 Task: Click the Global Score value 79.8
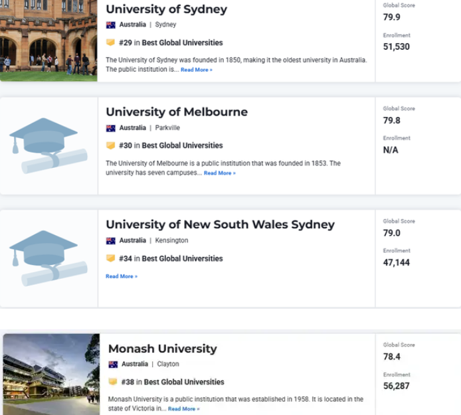click(x=392, y=120)
